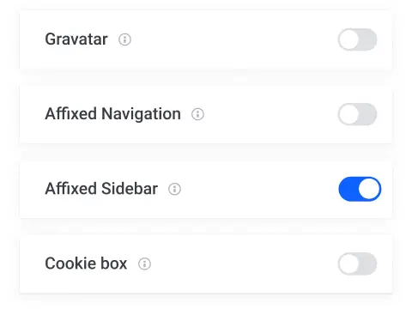Select the Affixed Navigation label
The width and height of the screenshot is (412, 309).
(x=112, y=114)
